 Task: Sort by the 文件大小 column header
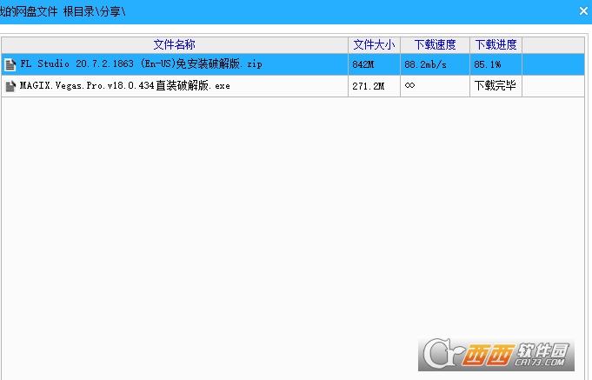374,45
